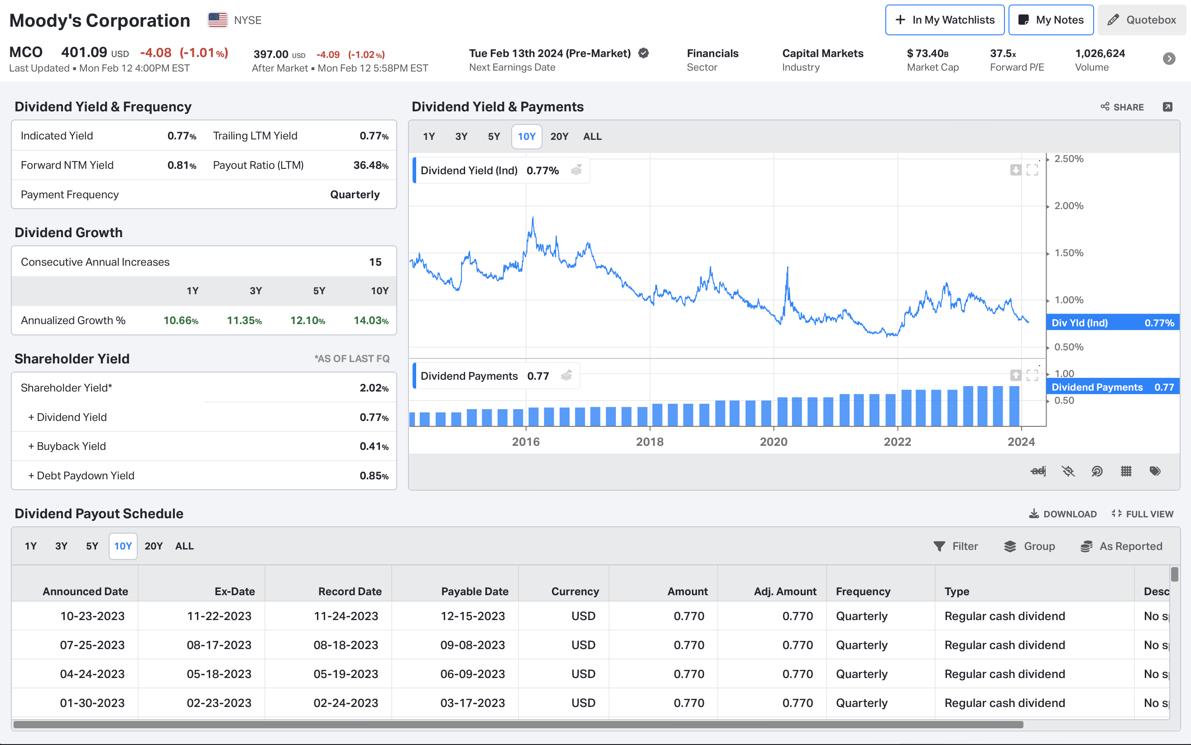
Task: Open the Group option in payout schedule
Action: click(1029, 546)
